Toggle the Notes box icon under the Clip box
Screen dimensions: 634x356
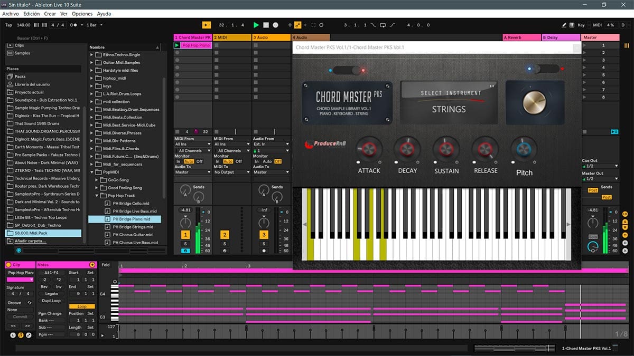[21, 335]
